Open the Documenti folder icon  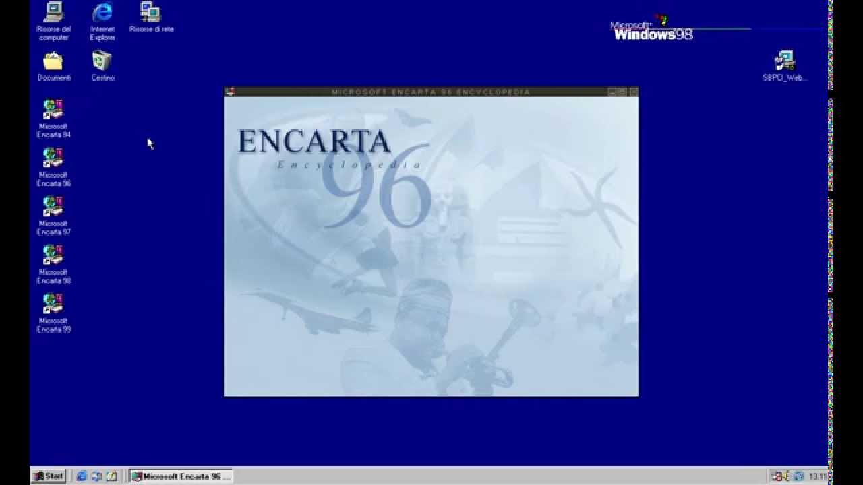point(54,67)
